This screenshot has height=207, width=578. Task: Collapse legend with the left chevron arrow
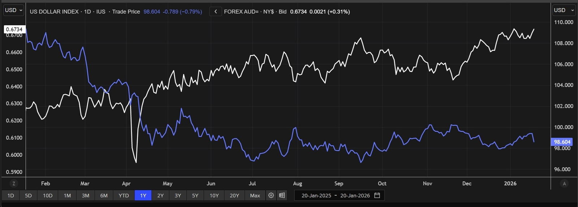216,12
